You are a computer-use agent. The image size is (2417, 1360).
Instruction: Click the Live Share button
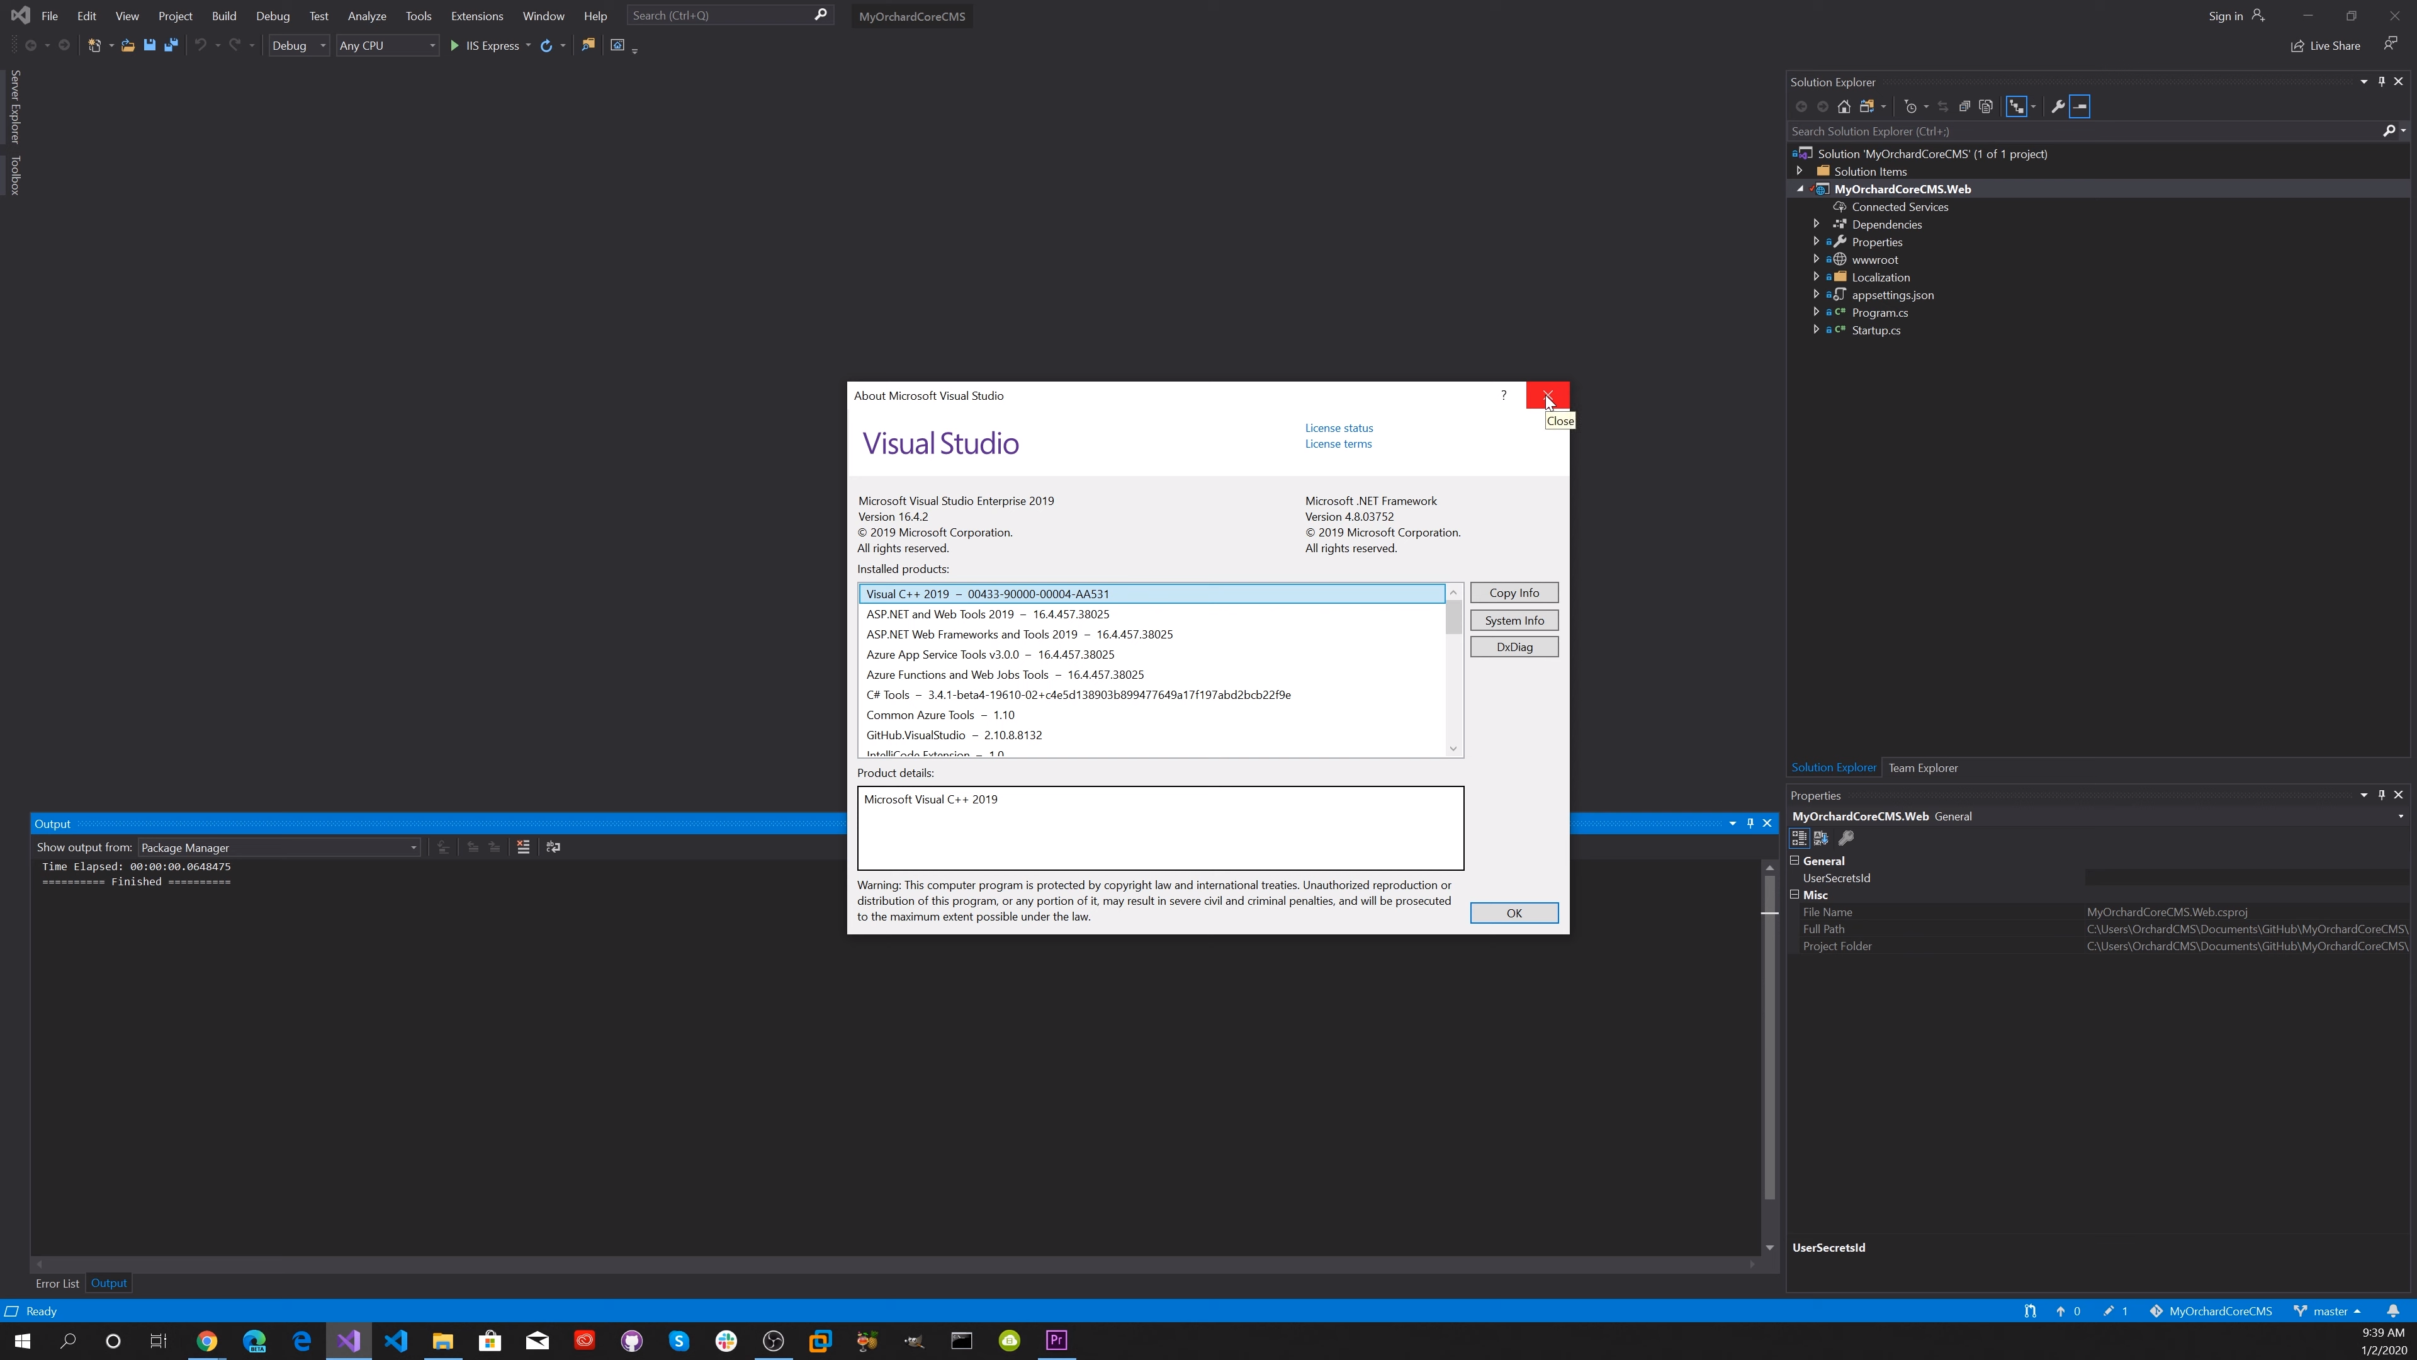tap(2325, 46)
